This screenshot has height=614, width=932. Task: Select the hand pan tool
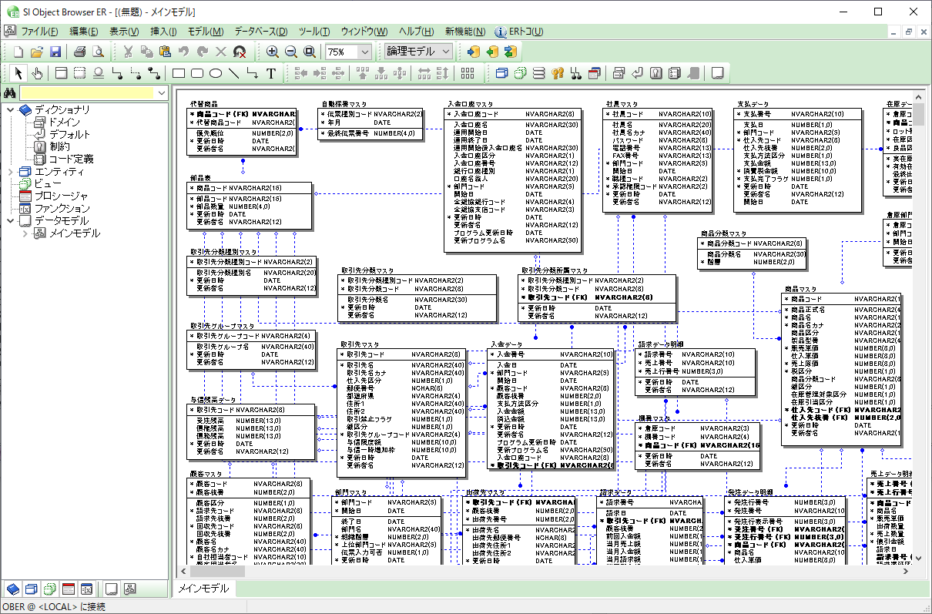37,73
